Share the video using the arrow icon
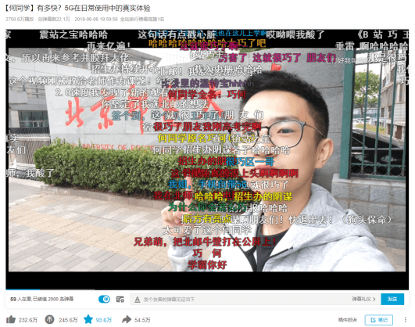Image resolution: width=415 pixels, height=327 pixels. [127, 320]
